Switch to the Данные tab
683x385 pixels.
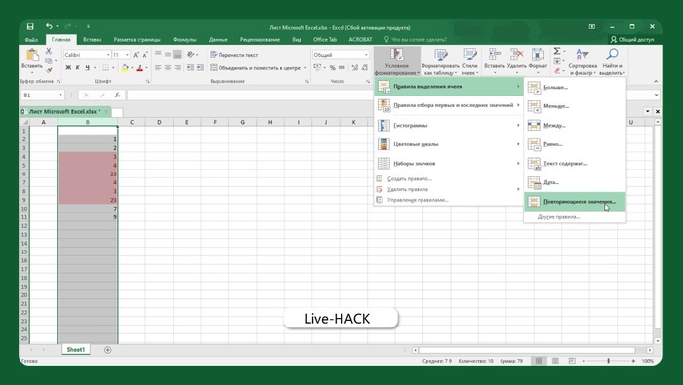218,40
